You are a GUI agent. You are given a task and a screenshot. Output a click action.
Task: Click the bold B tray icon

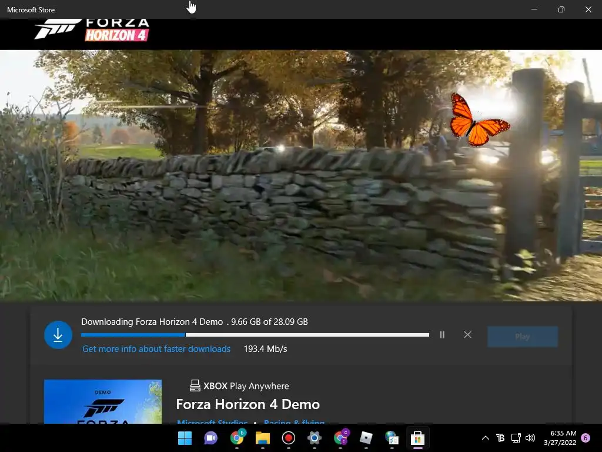[x=500, y=438]
